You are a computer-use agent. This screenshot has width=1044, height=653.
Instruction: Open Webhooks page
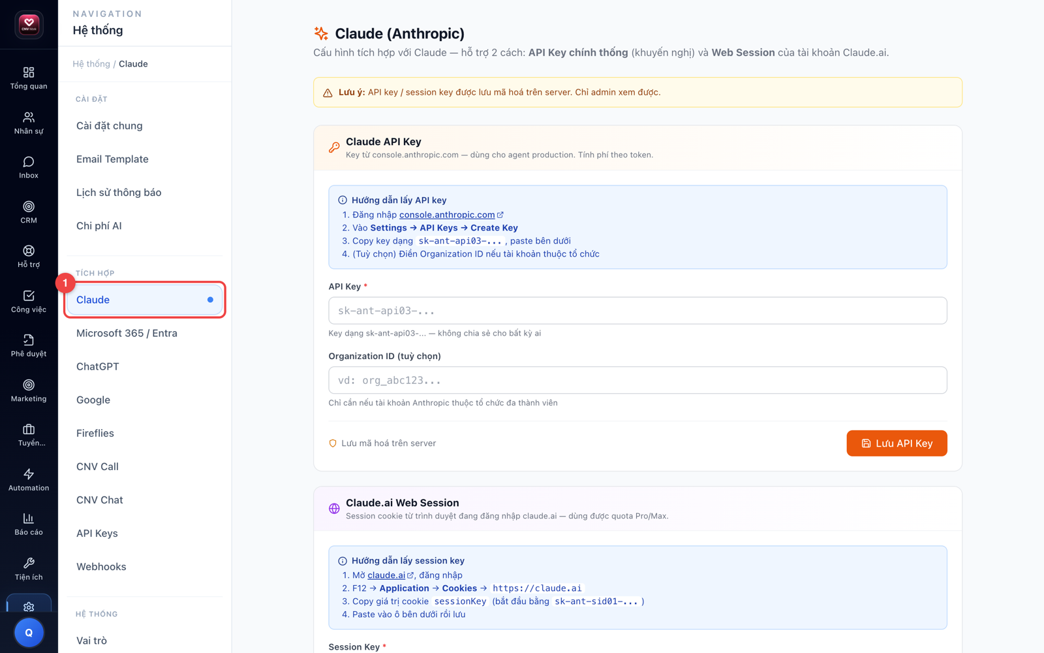point(145,566)
